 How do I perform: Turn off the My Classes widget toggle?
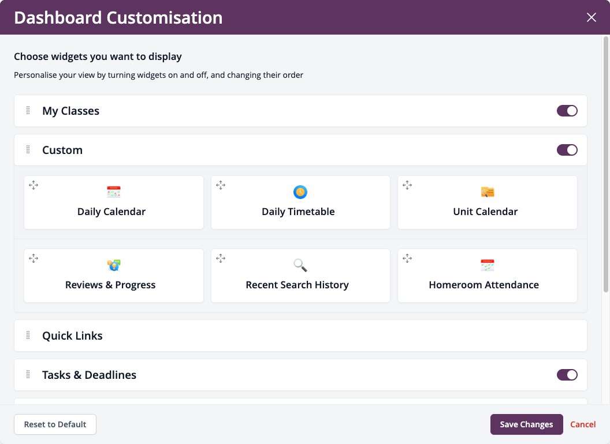[567, 111]
